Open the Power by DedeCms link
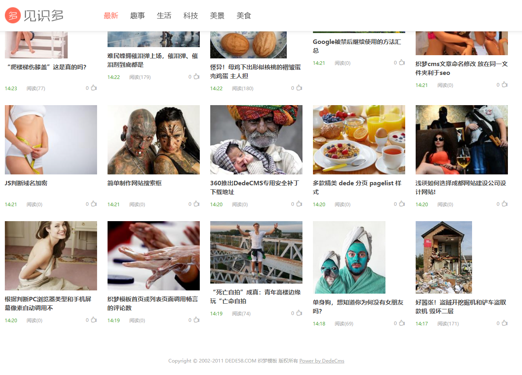This screenshot has height=375, width=522. (x=322, y=361)
